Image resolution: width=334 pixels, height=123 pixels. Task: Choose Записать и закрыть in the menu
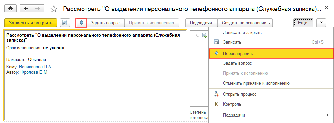point(271,33)
